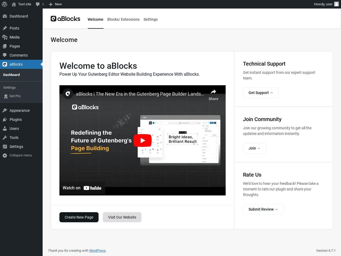Click the video title link

pos(140,94)
